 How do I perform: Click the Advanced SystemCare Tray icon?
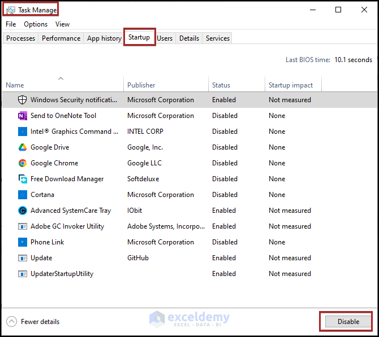tap(23, 211)
